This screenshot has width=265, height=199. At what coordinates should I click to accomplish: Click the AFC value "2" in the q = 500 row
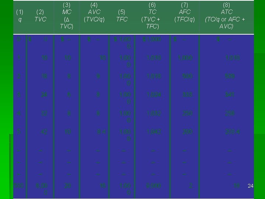pos(191,186)
